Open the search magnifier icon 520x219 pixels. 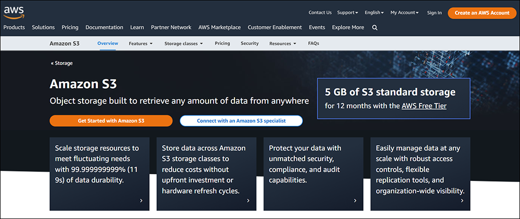coord(375,28)
